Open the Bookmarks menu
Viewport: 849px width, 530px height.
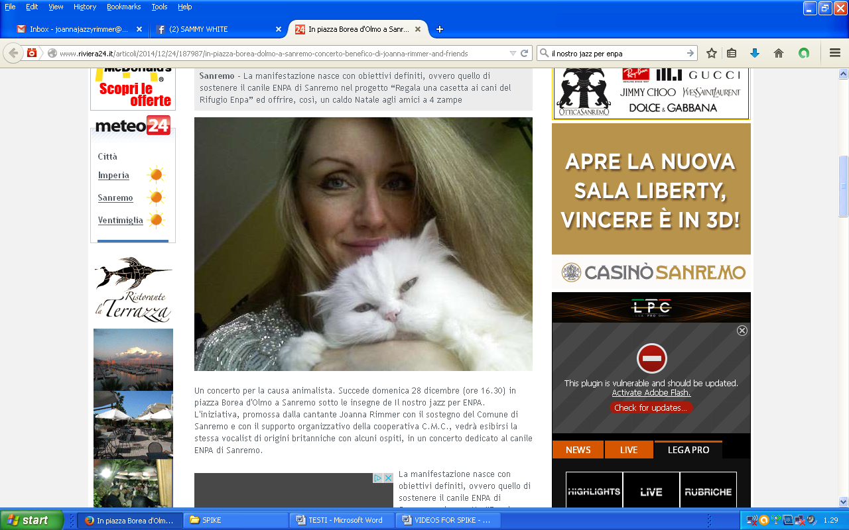[x=123, y=7]
